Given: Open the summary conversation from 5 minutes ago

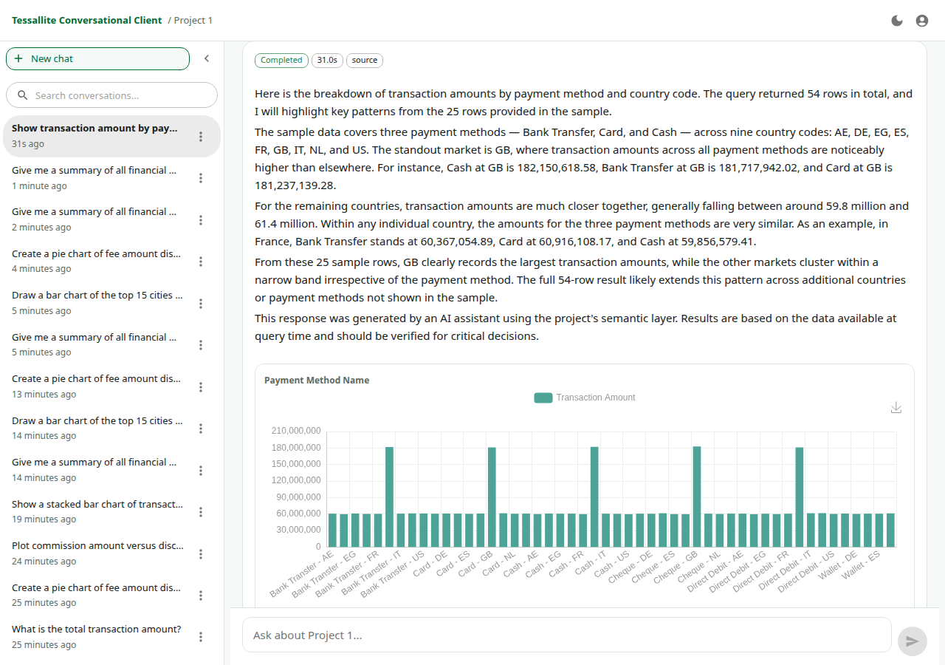Looking at the screenshot, I should (x=111, y=345).
